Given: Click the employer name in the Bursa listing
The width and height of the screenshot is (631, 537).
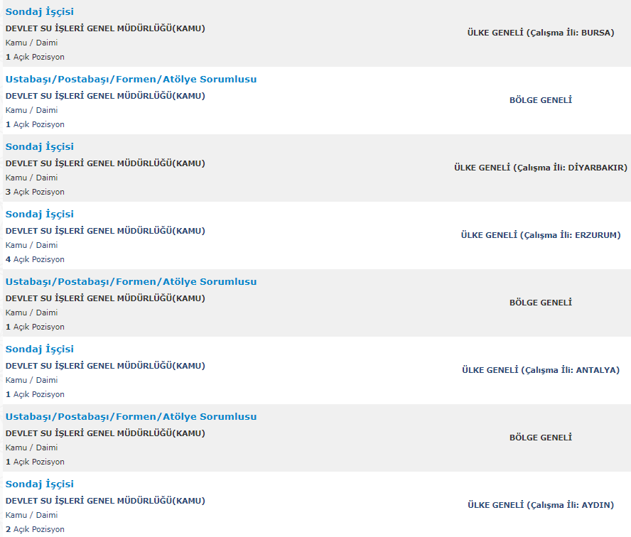Looking at the screenshot, I should coord(105,28).
